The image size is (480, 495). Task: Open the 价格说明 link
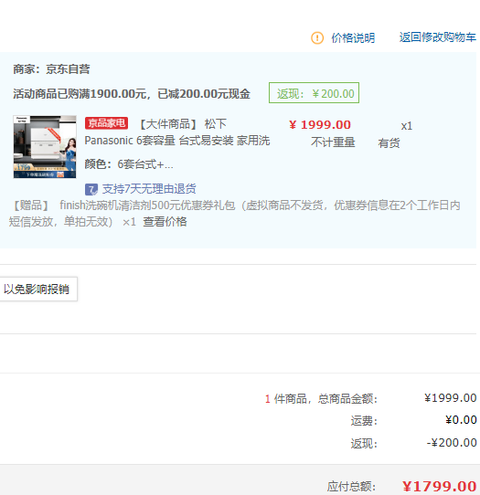[353, 37]
